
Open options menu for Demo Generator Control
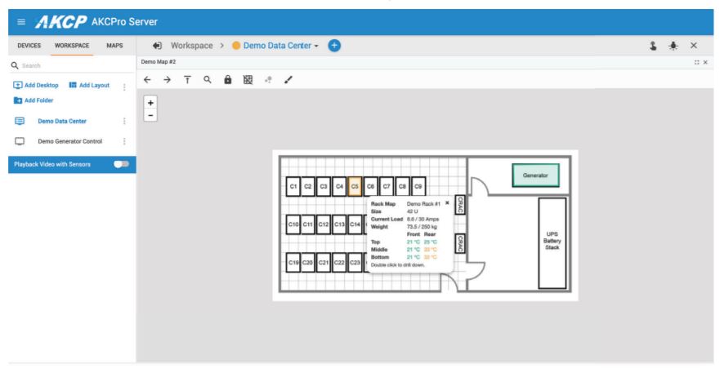124,141
